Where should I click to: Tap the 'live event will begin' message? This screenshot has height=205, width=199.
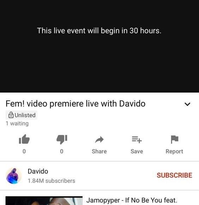(99, 31)
